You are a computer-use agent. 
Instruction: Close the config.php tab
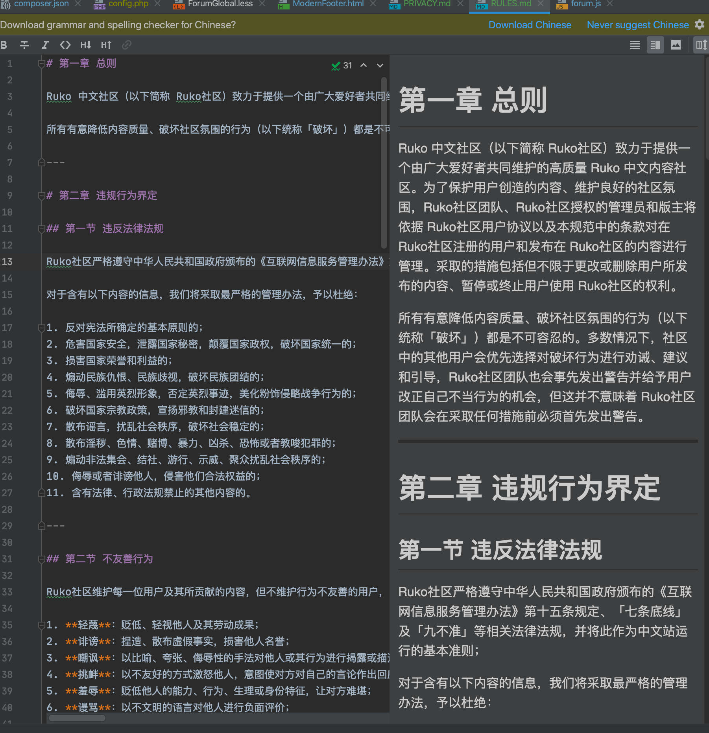click(158, 4)
